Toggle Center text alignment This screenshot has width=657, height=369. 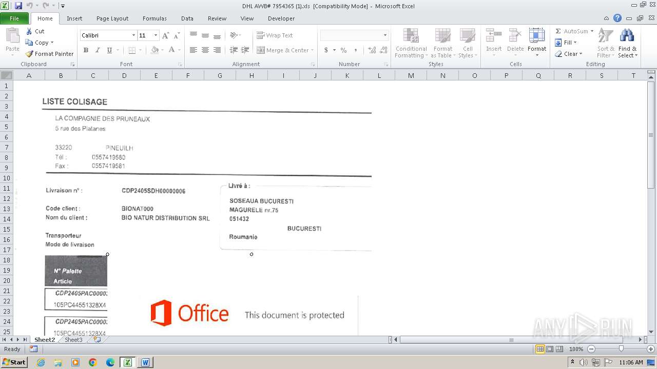point(205,50)
